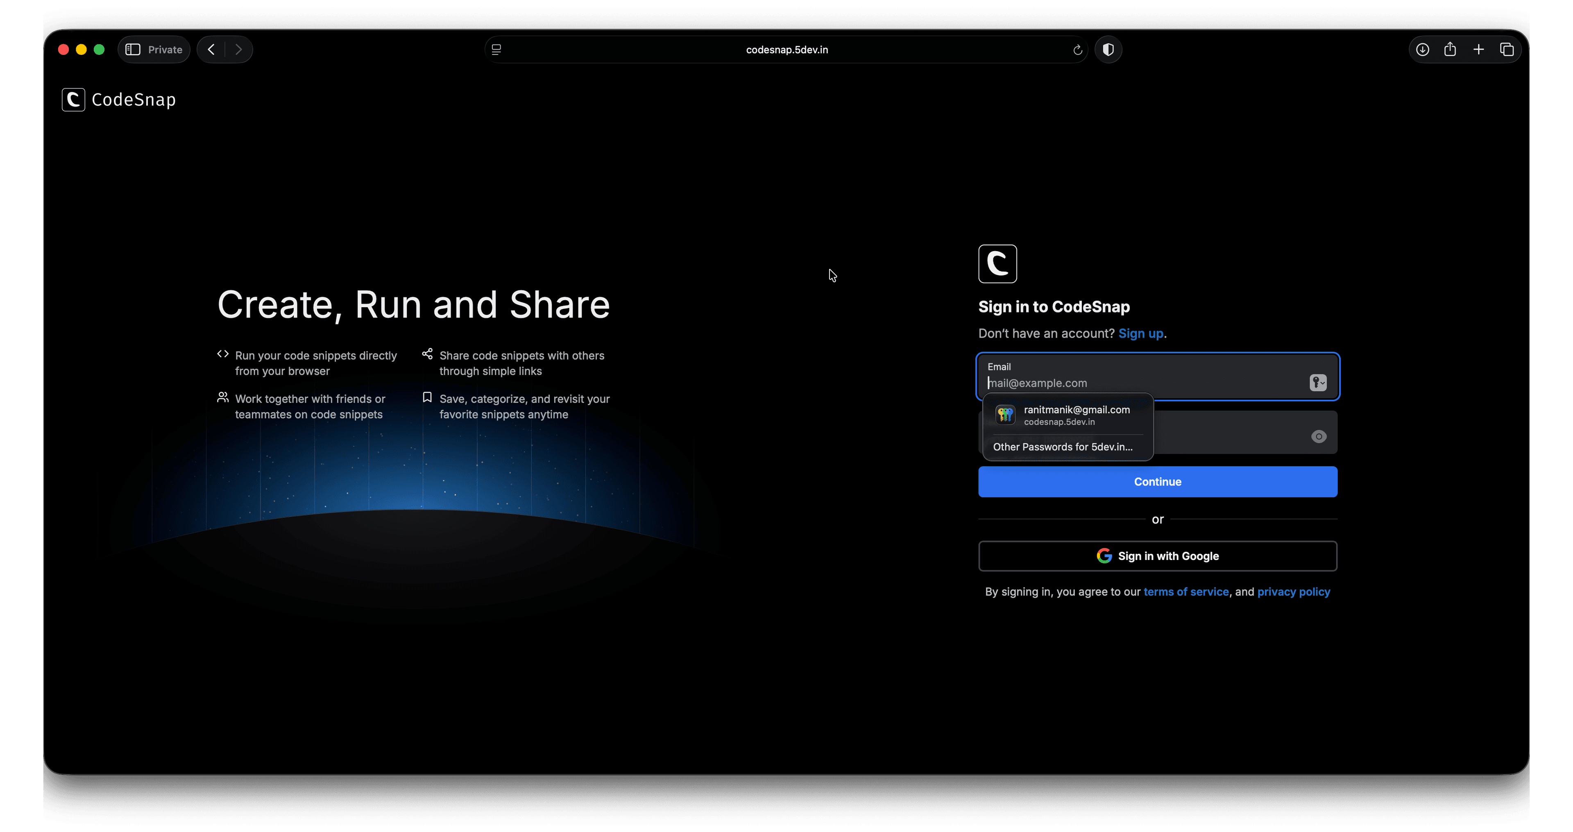Select ranitmanik@gmail.com saved credential
The height and width of the screenshot is (832, 1573).
tap(1068, 415)
